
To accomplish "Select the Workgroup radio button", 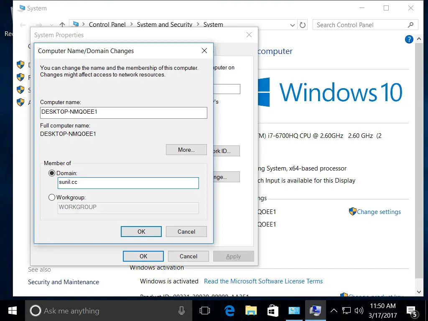I will [x=51, y=197].
